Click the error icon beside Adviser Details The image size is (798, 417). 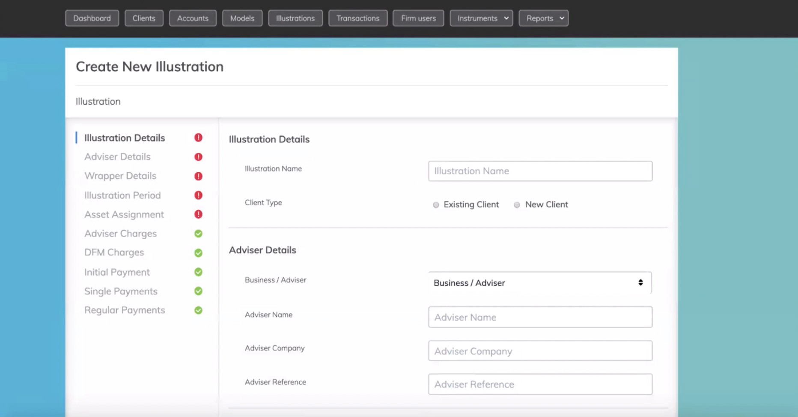pyautogui.click(x=198, y=157)
